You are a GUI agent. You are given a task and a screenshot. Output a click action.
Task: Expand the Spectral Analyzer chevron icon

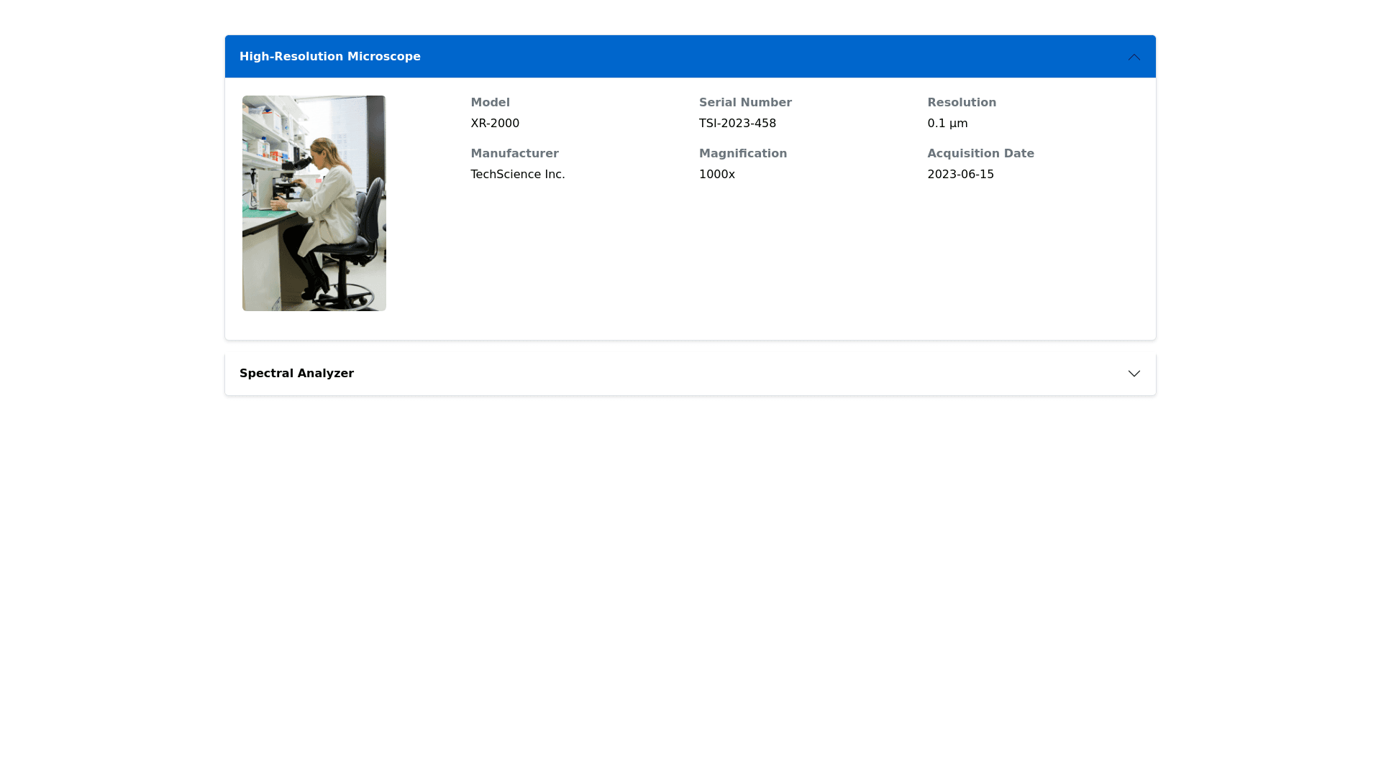point(1134,374)
